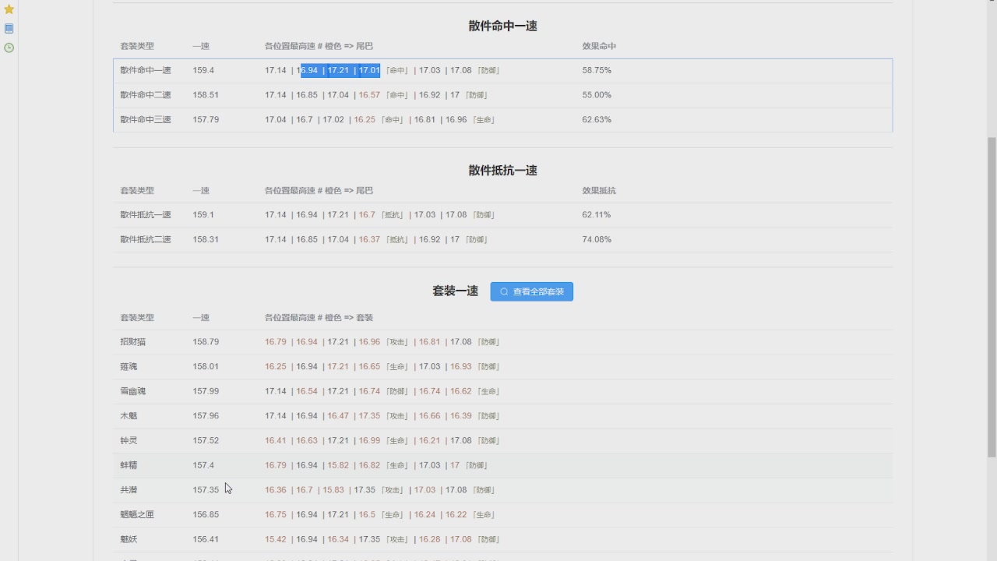997x561 pixels.
Task: Click the 散件抵抗一速 section heading
Action: point(503,171)
